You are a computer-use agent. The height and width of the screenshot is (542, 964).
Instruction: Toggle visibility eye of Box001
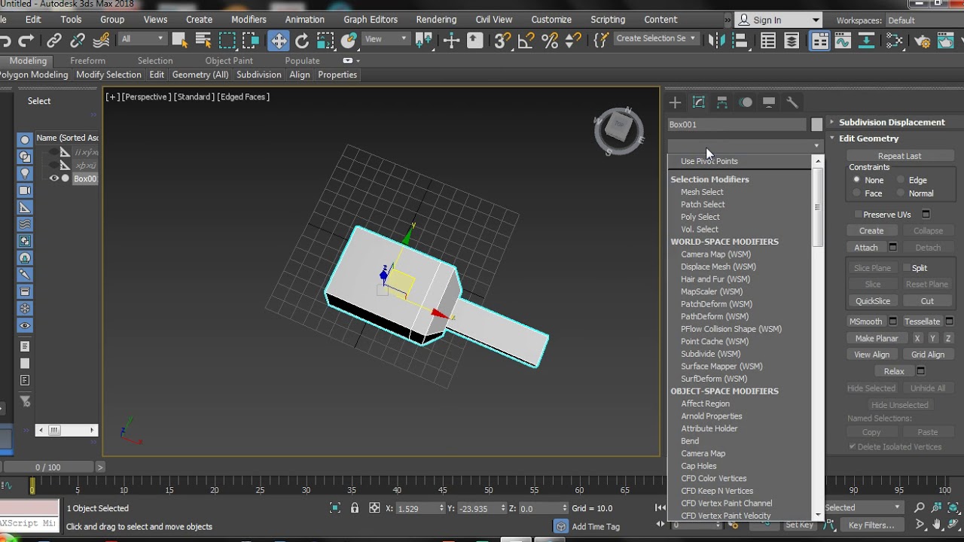click(54, 178)
